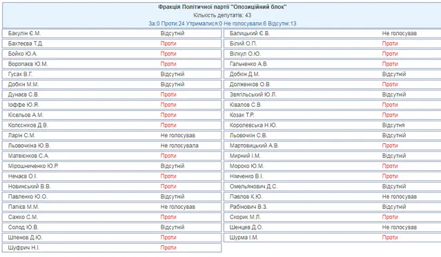Click deputy name Мартовицький А.В.
Screen dimensions: 441x257
click(x=254, y=145)
